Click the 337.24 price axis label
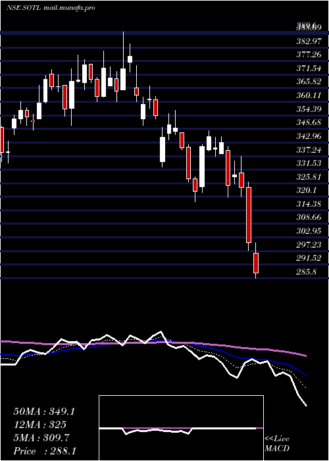This screenshot has height=461, width=329. (309, 149)
